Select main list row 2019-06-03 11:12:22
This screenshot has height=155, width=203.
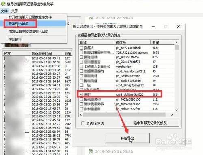coord(38,124)
